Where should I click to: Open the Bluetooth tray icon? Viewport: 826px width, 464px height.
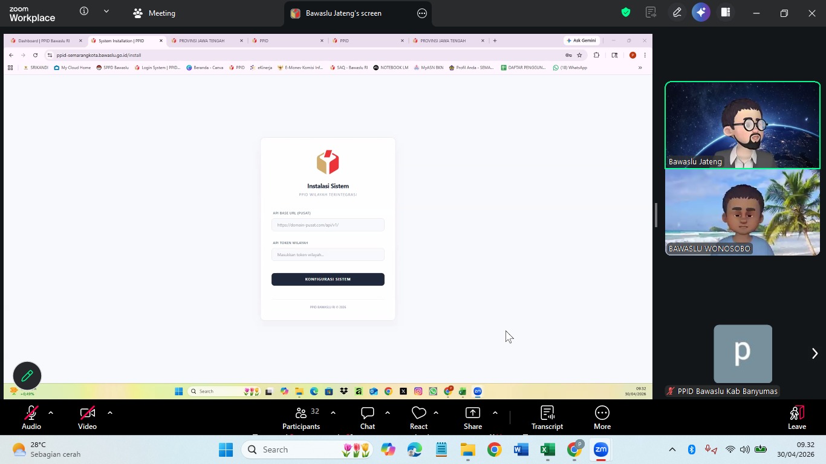click(x=691, y=449)
